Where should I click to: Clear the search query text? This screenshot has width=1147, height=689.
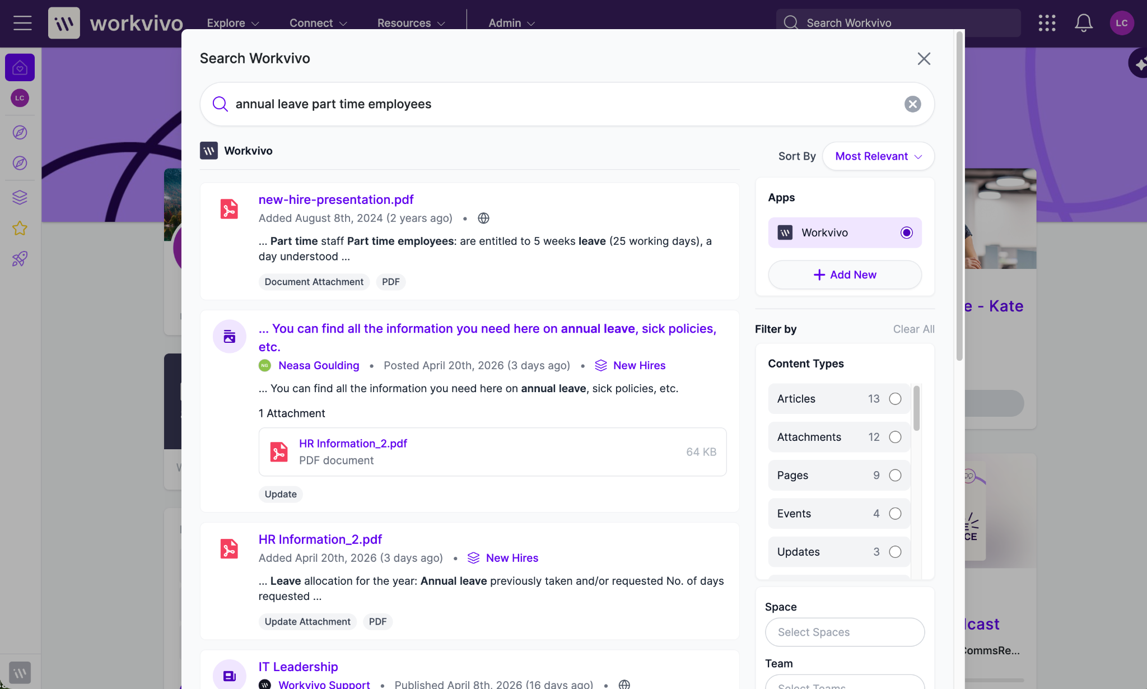tap(913, 104)
